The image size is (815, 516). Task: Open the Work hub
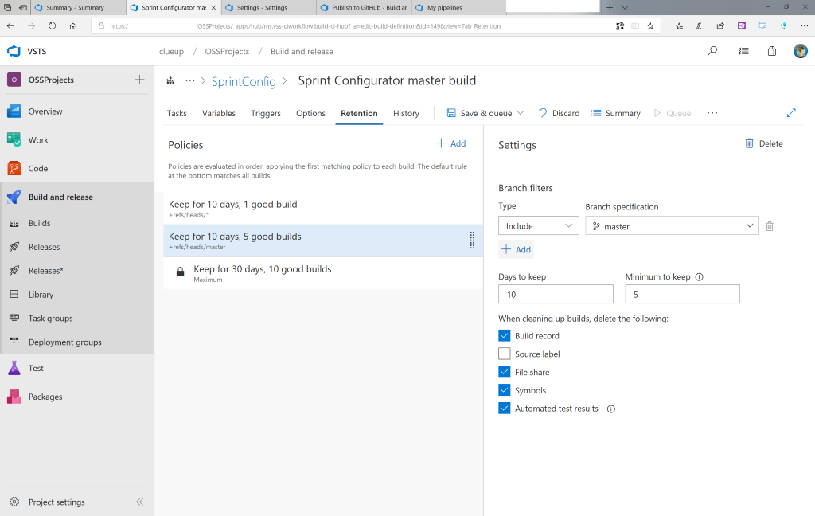pyautogui.click(x=38, y=140)
